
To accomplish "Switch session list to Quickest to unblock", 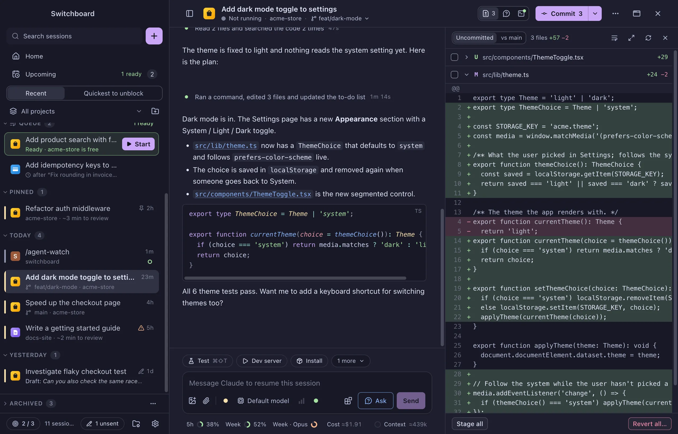I will (x=113, y=93).
